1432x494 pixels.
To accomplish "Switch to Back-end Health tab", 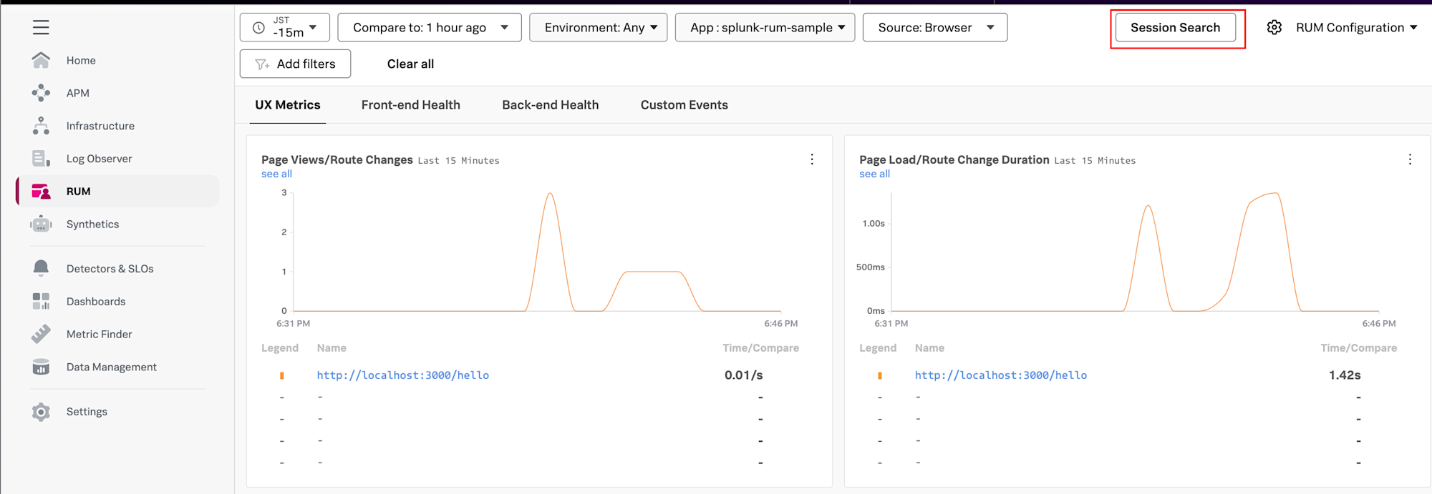I will (x=550, y=104).
